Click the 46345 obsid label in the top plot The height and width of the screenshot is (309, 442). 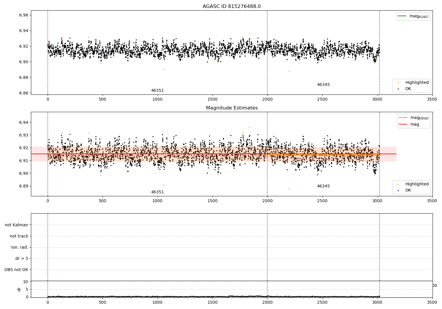[x=323, y=85]
